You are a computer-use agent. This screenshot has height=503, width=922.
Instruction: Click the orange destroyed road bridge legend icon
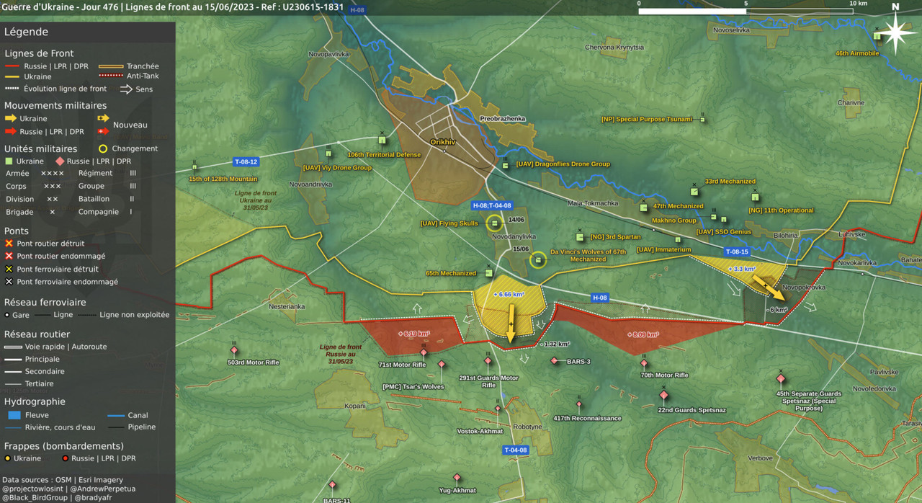pos(9,244)
